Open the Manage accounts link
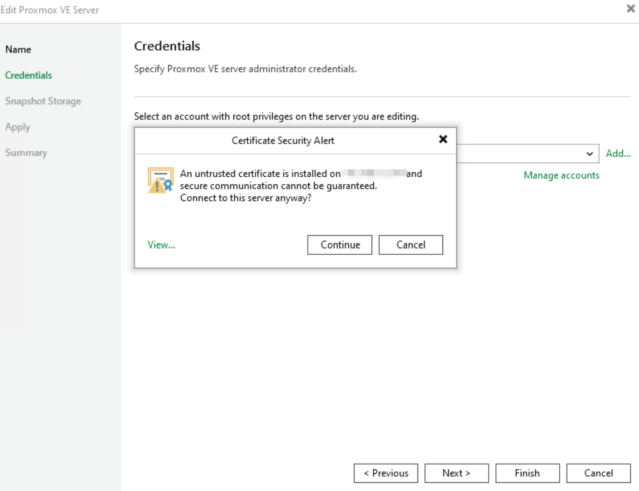 [x=561, y=176]
